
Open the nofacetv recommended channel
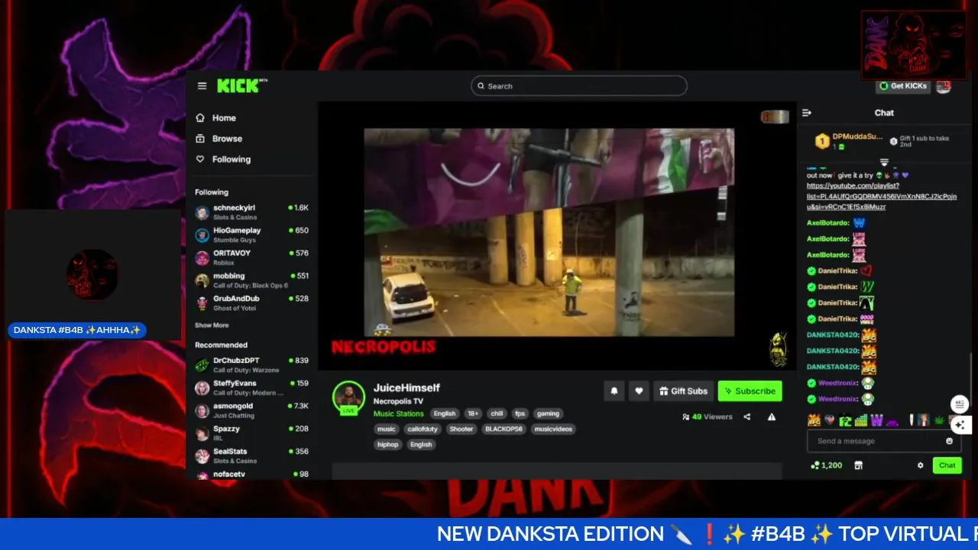click(251, 474)
